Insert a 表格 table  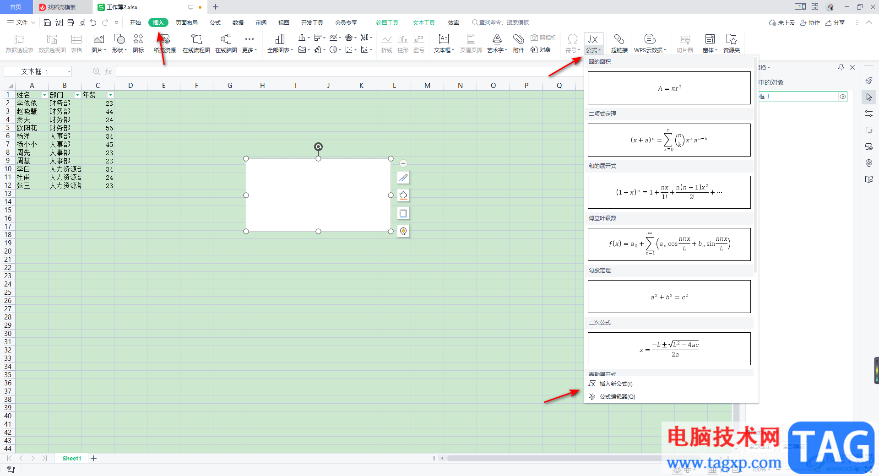tap(76, 43)
